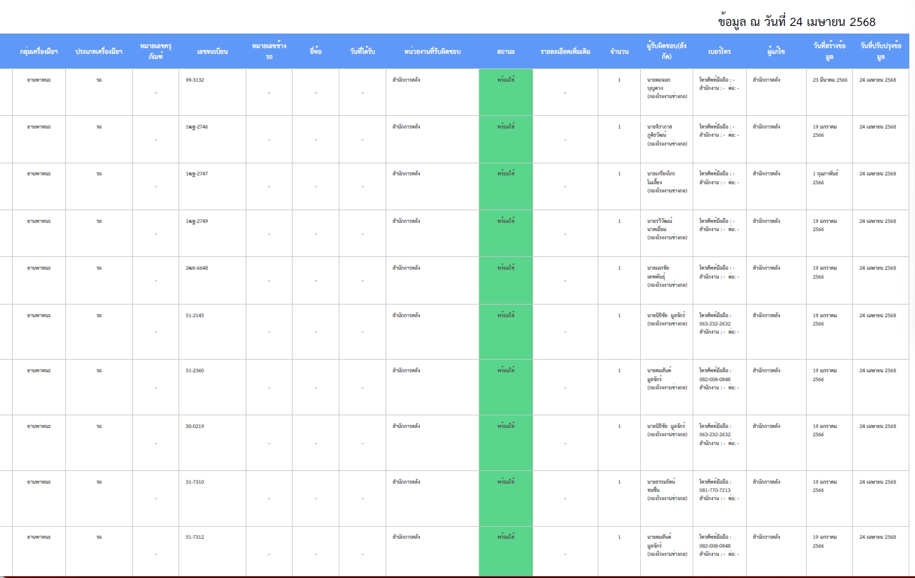The height and width of the screenshot is (578, 915).
Task: Click the 'วันที่ปรับปรุงข้อมูล' column header
Action: click(x=881, y=51)
